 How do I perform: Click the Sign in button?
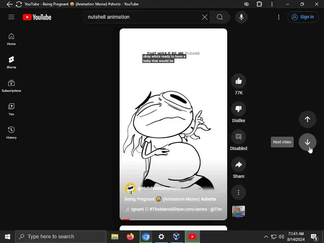point(303,17)
